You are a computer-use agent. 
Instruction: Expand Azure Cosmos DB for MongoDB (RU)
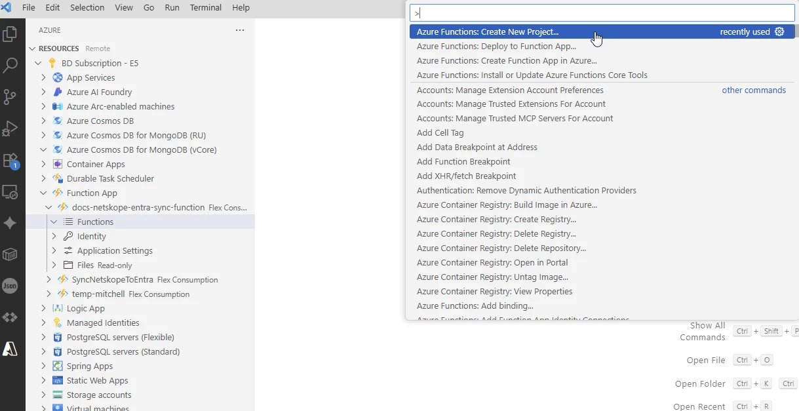click(43, 135)
